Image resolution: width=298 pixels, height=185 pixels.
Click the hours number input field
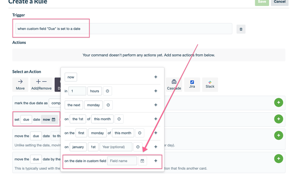pyautogui.click(x=77, y=91)
